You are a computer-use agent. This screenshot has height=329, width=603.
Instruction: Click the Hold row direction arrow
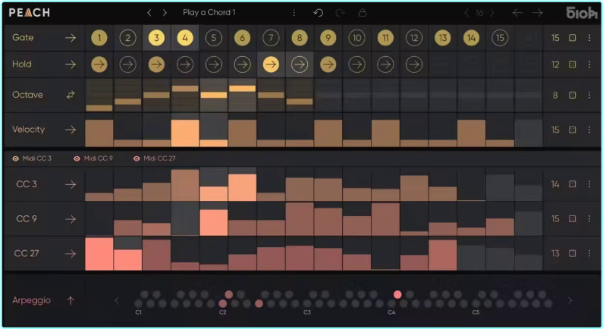[x=71, y=64]
